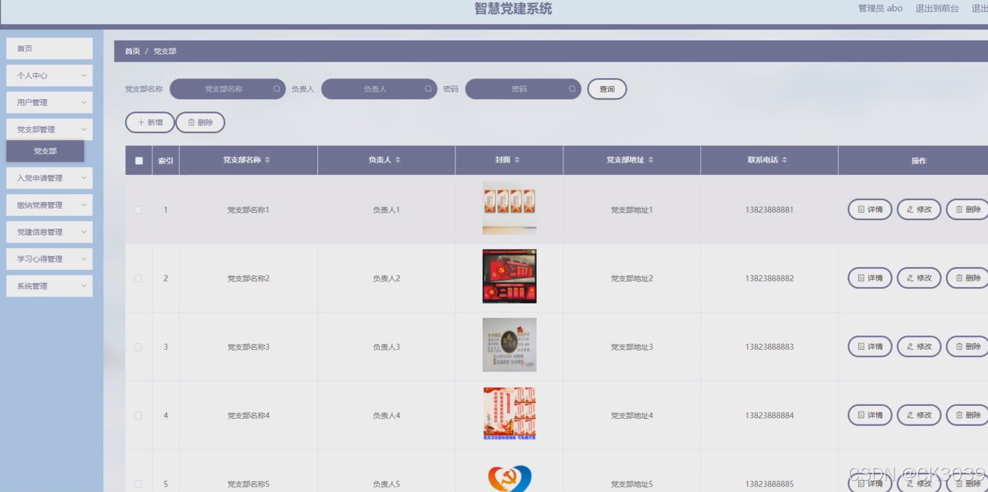Select 党支部 submenu item
The height and width of the screenshot is (492, 988).
pyautogui.click(x=45, y=151)
